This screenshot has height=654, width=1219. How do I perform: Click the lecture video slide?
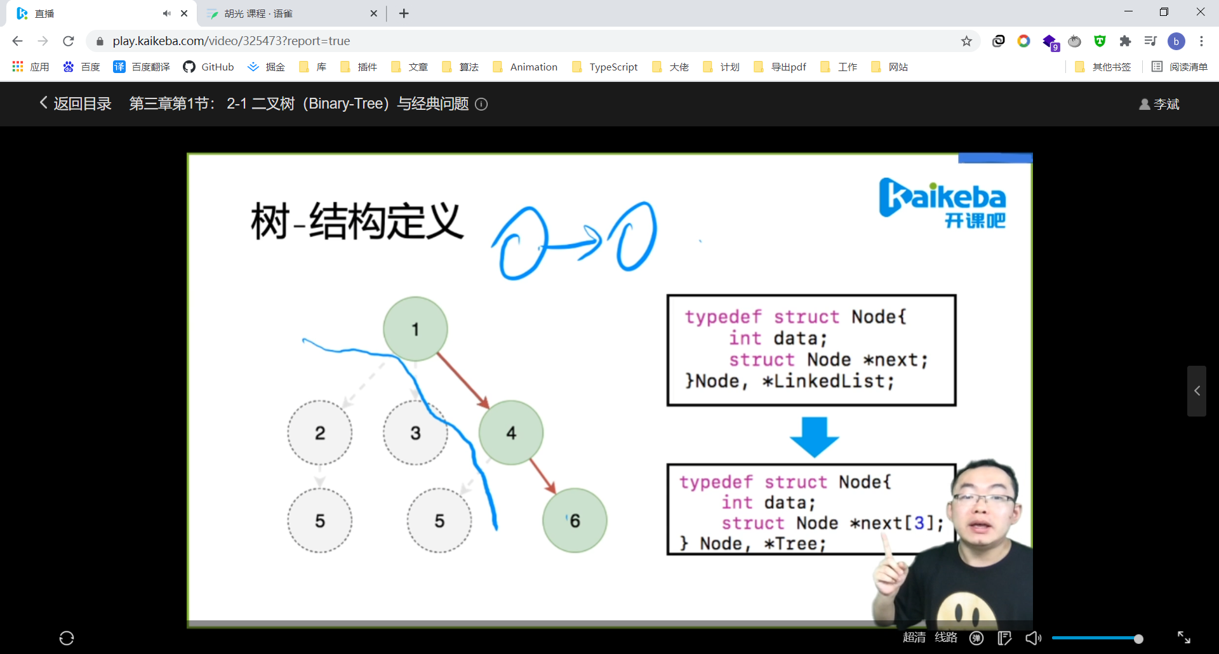[x=609, y=390]
